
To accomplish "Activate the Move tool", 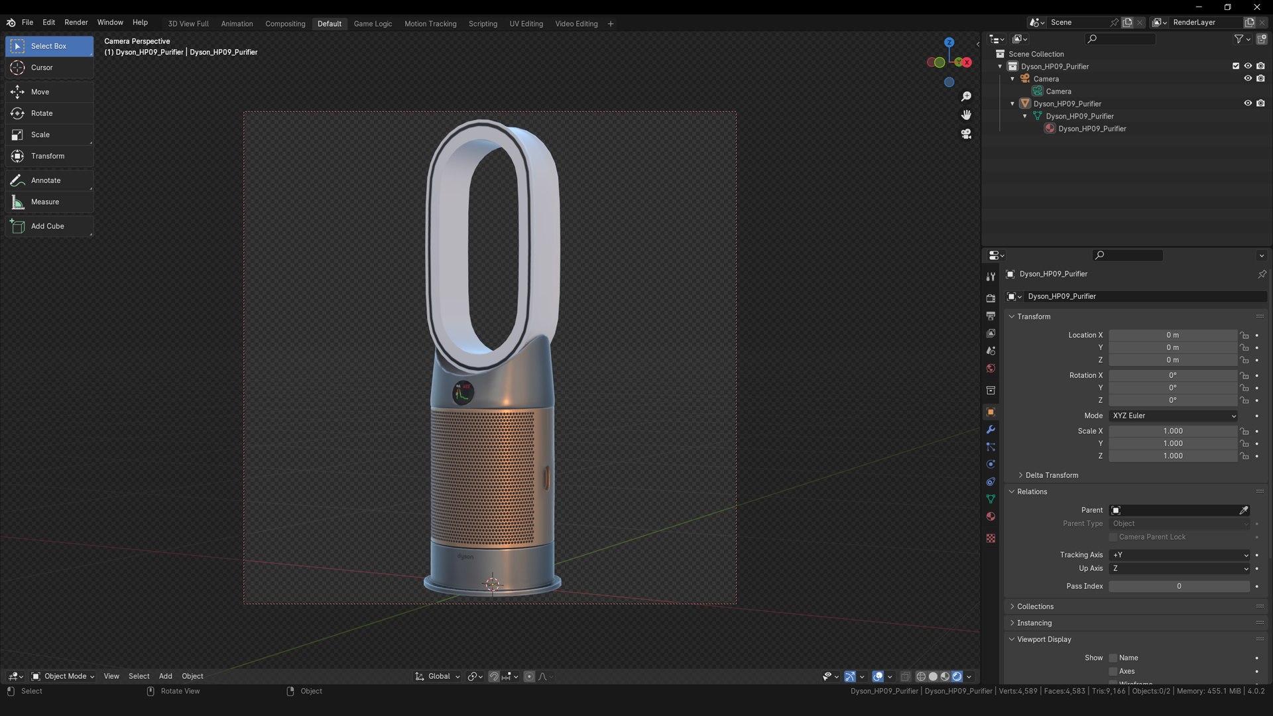I will [x=49, y=92].
